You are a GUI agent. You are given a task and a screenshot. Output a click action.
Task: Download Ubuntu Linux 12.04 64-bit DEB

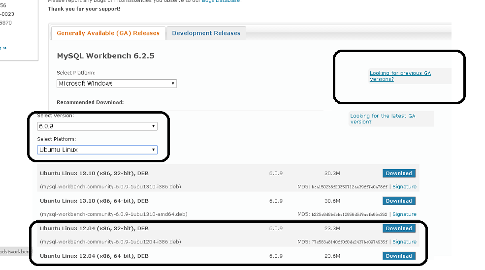(399, 256)
